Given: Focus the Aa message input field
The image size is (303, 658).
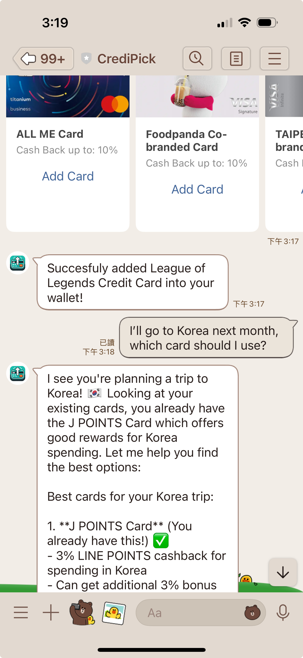Looking at the screenshot, I should click(190, 613).
